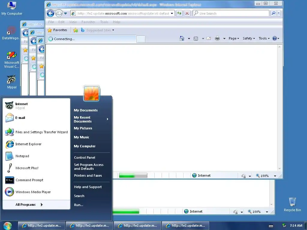Open Printers and Faxes
Screen dimensions: 307x230
pyautogui.click(x=88, y=175)
